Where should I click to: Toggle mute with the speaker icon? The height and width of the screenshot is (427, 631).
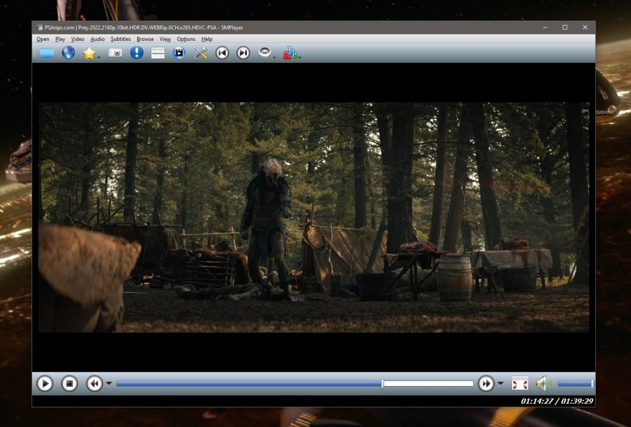click(542, 384)
